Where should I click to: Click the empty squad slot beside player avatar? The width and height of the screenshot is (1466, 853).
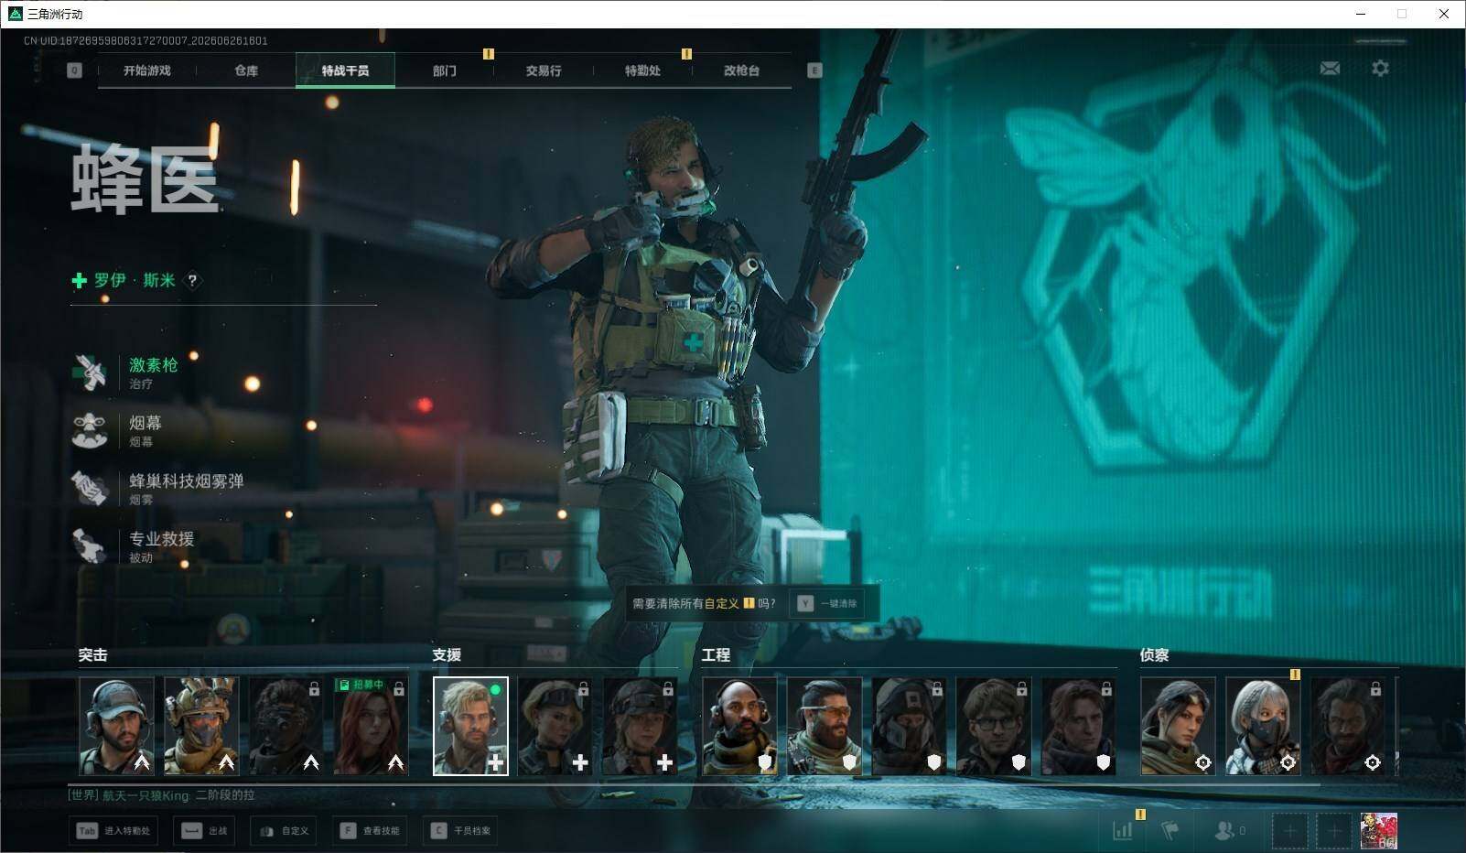tap(1334, 831)
